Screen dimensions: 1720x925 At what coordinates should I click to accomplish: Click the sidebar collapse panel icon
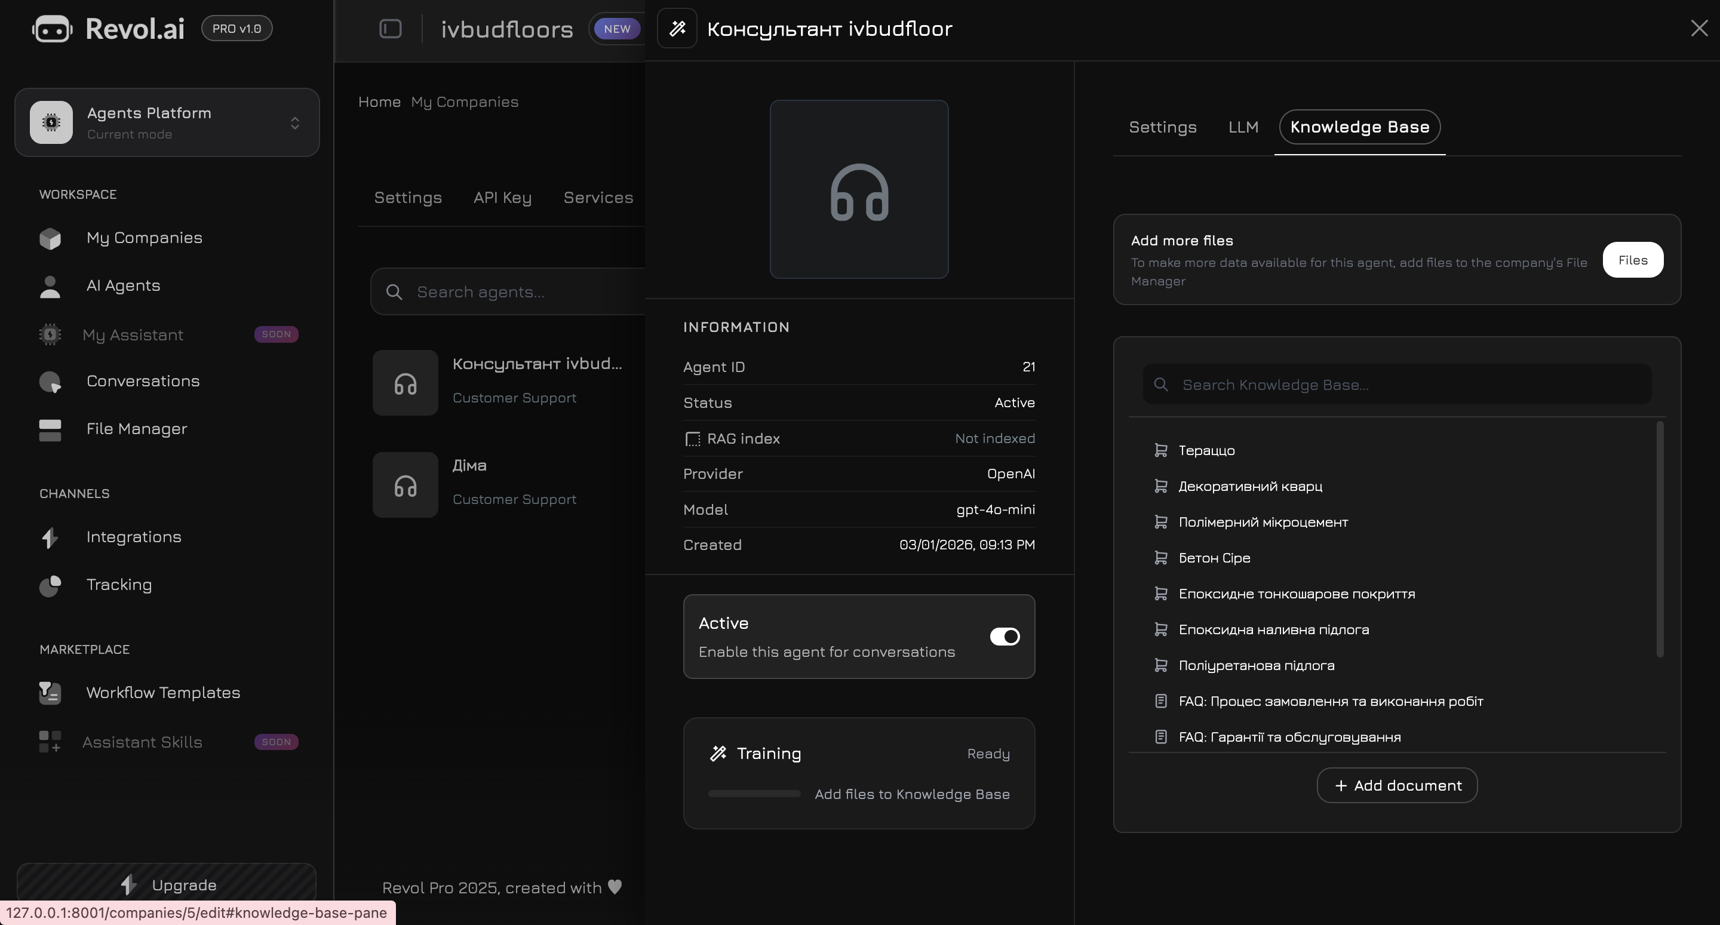coord(391,29)
